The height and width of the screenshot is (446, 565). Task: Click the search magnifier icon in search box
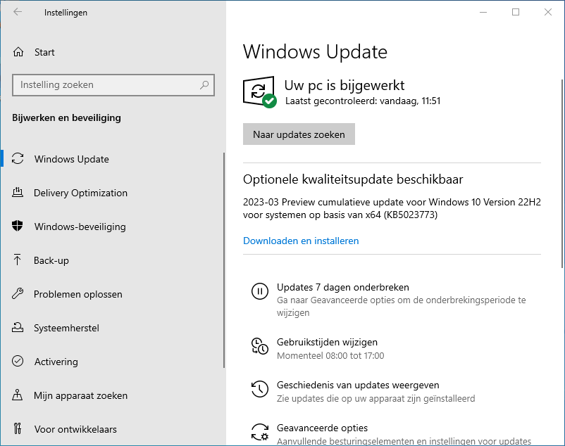click(x=204, y=85)
